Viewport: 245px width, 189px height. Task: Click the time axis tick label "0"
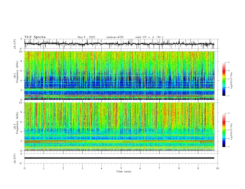[24, 168]
